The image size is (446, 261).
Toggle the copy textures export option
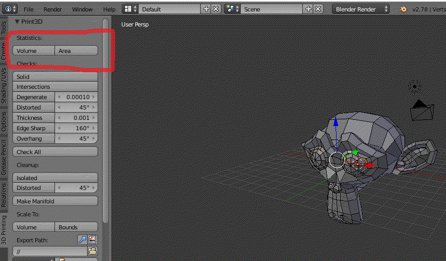[92, 239]
